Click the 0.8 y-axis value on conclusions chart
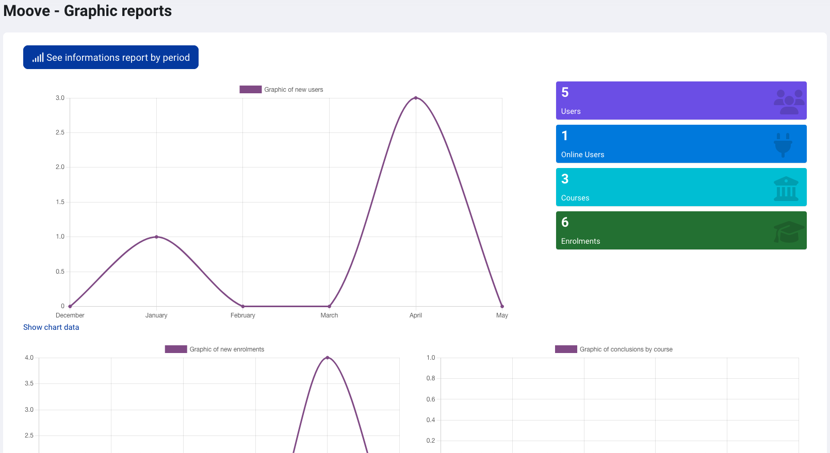The height and width of the screenshot is (453, 830). coord(431,378)
